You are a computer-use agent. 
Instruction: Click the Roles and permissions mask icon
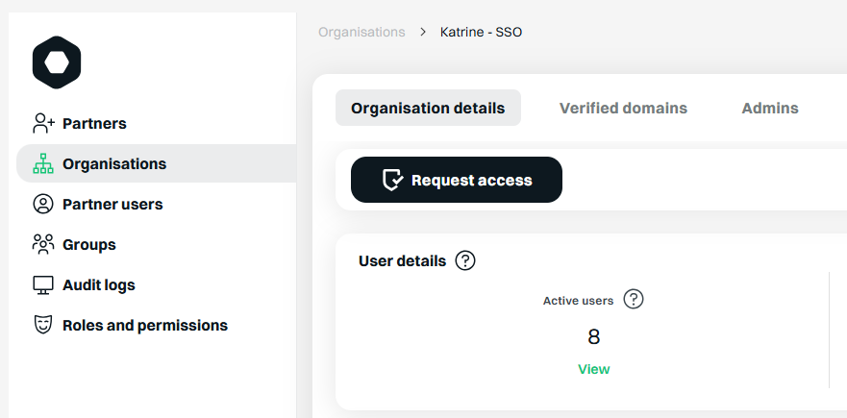[43, 325]
